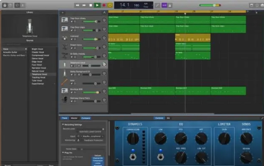
Task: Open the Loop Browser button at top right
Action: tap(257, 5)
